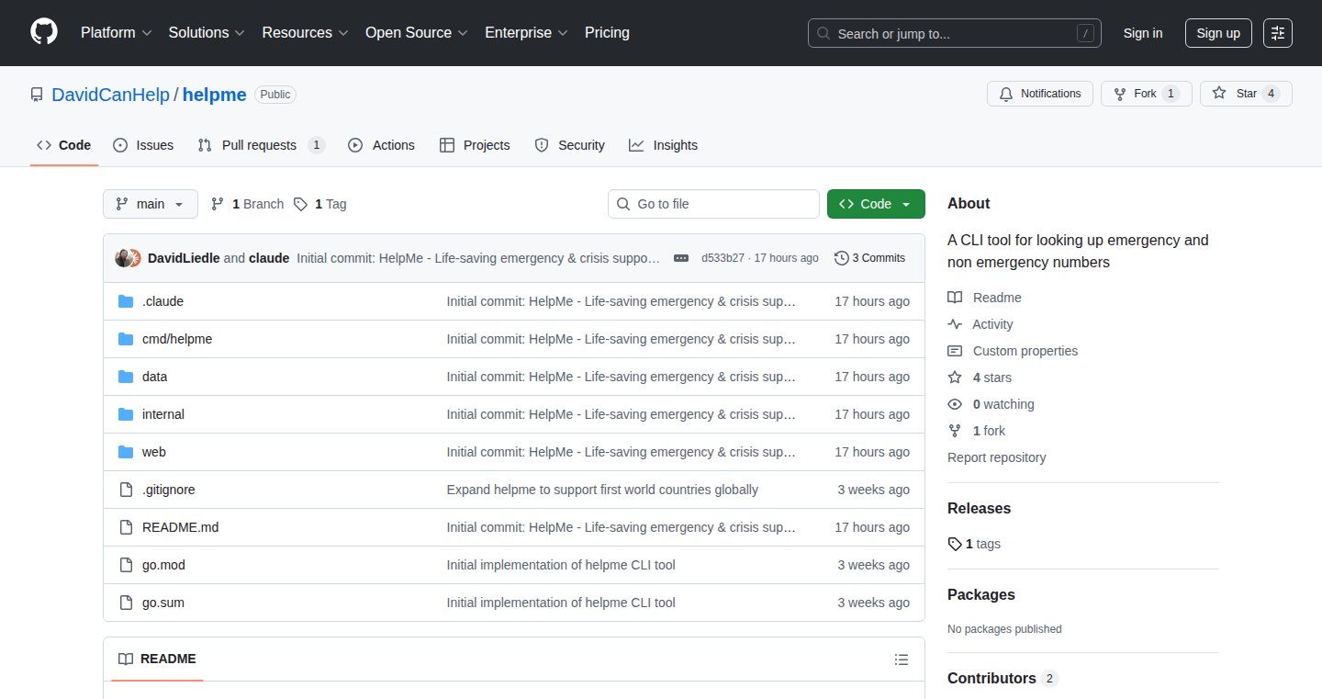The width and height of the screenshot is (1322, 699).
Task: Switch to the Security tab
Action: pos(569,145)
